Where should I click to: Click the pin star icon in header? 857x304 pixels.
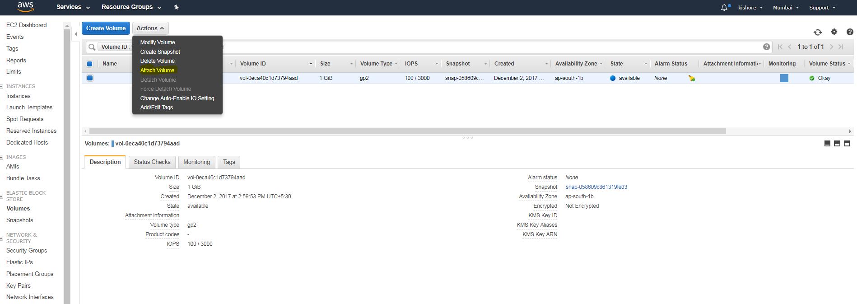[177, 7]
